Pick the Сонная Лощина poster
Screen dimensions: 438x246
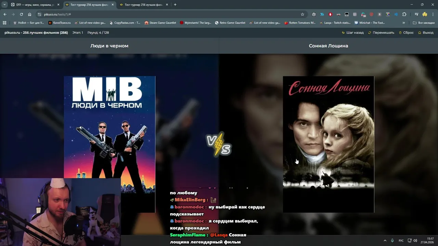[328, 144]
